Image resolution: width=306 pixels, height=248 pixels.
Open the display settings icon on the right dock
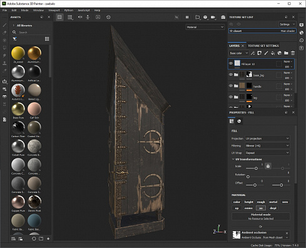[302, 25]
